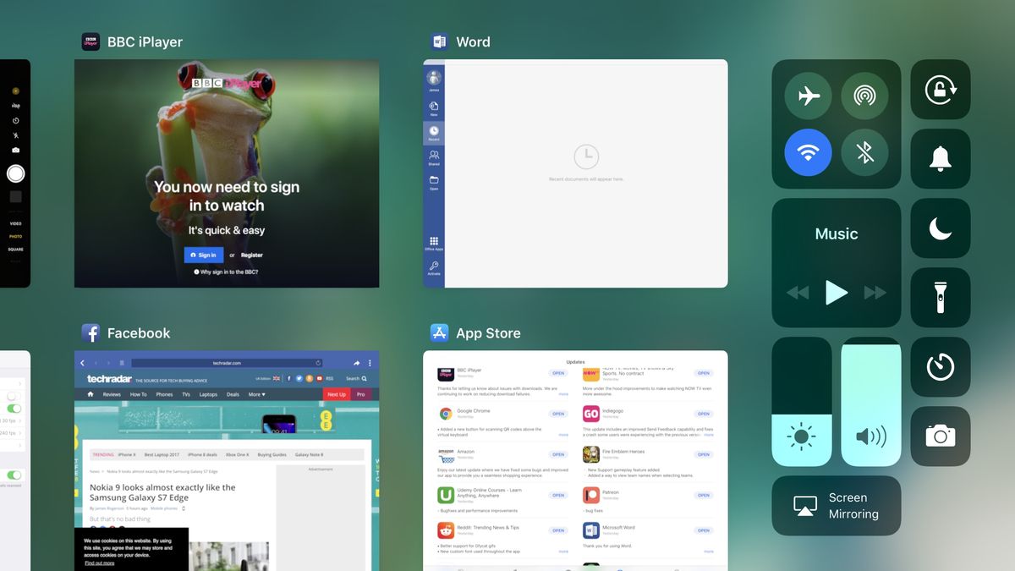Open the timer from Control Center

point(941,367)
